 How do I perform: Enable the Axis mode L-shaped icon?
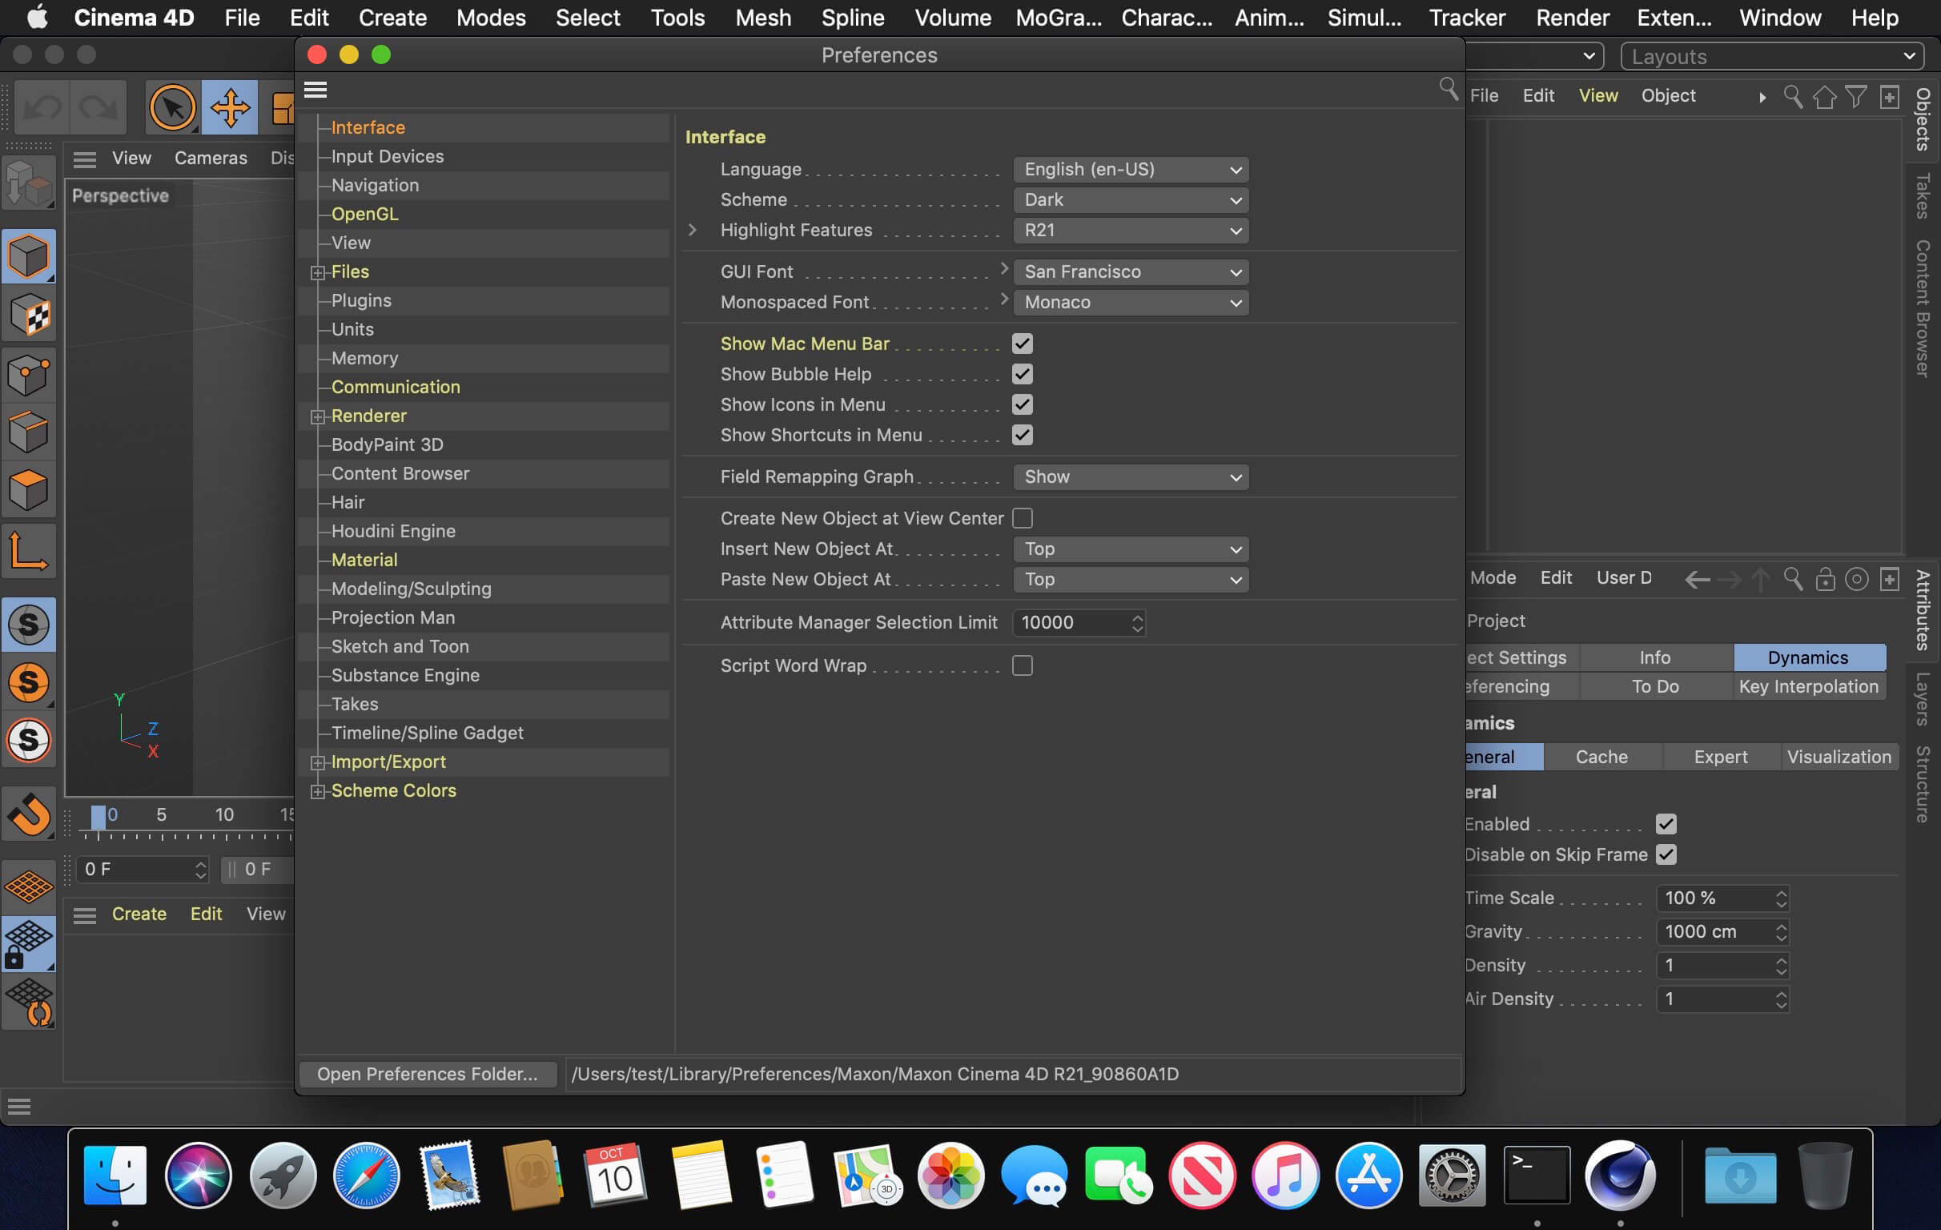pos(29,551)
